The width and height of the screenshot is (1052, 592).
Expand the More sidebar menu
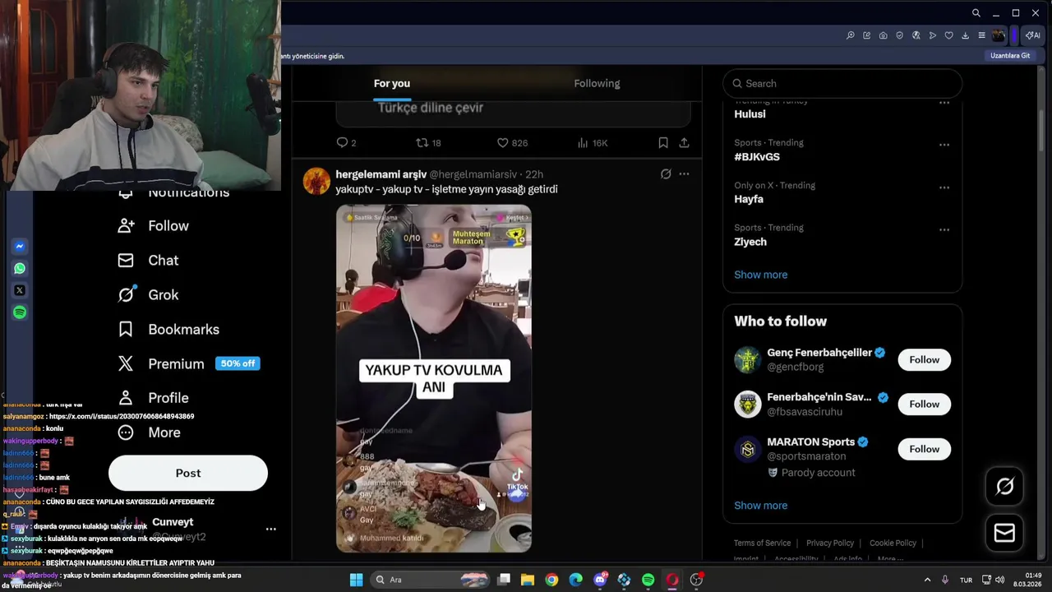149,432
